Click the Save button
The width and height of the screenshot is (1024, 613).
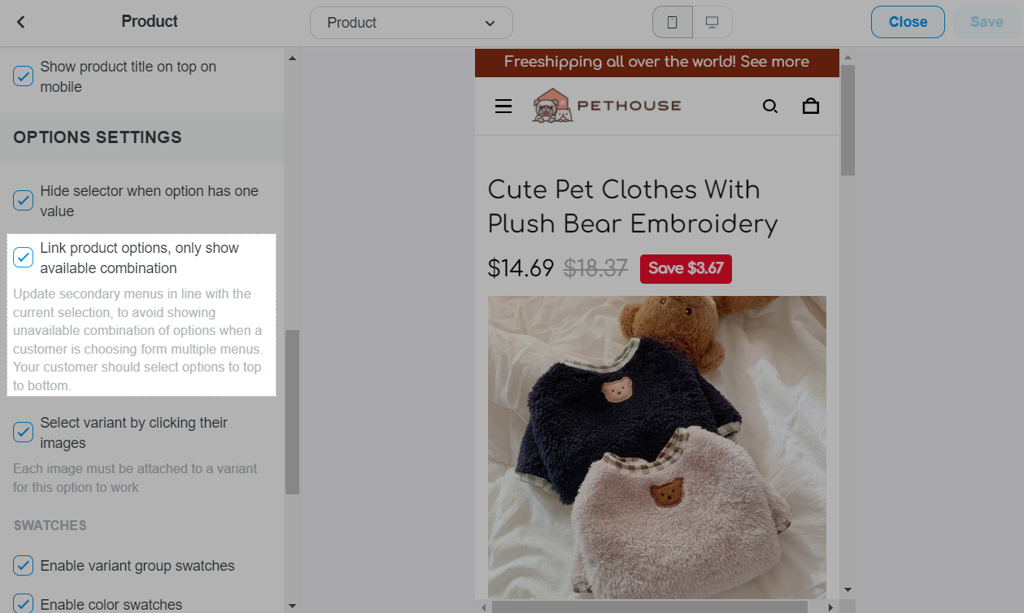(987, 22)
